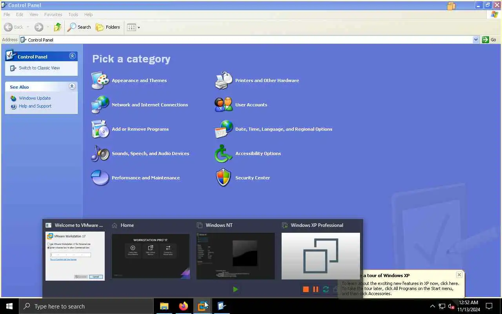This screenshot has width=502, height=314.
Task: Click the User Accounts people icon
Action: [x=224, y=105]
